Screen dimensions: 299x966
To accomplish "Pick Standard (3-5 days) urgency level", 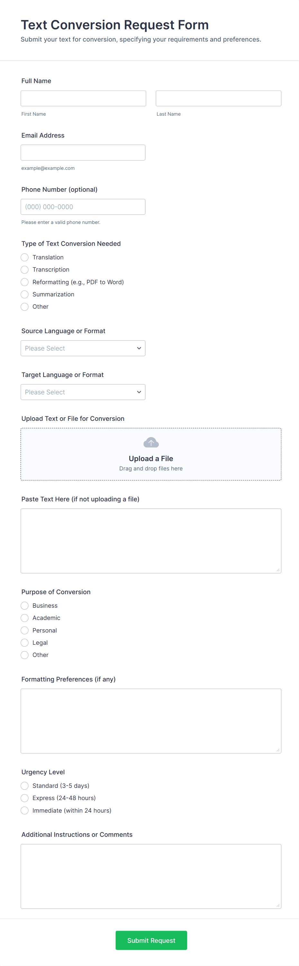I will (25, 786).
